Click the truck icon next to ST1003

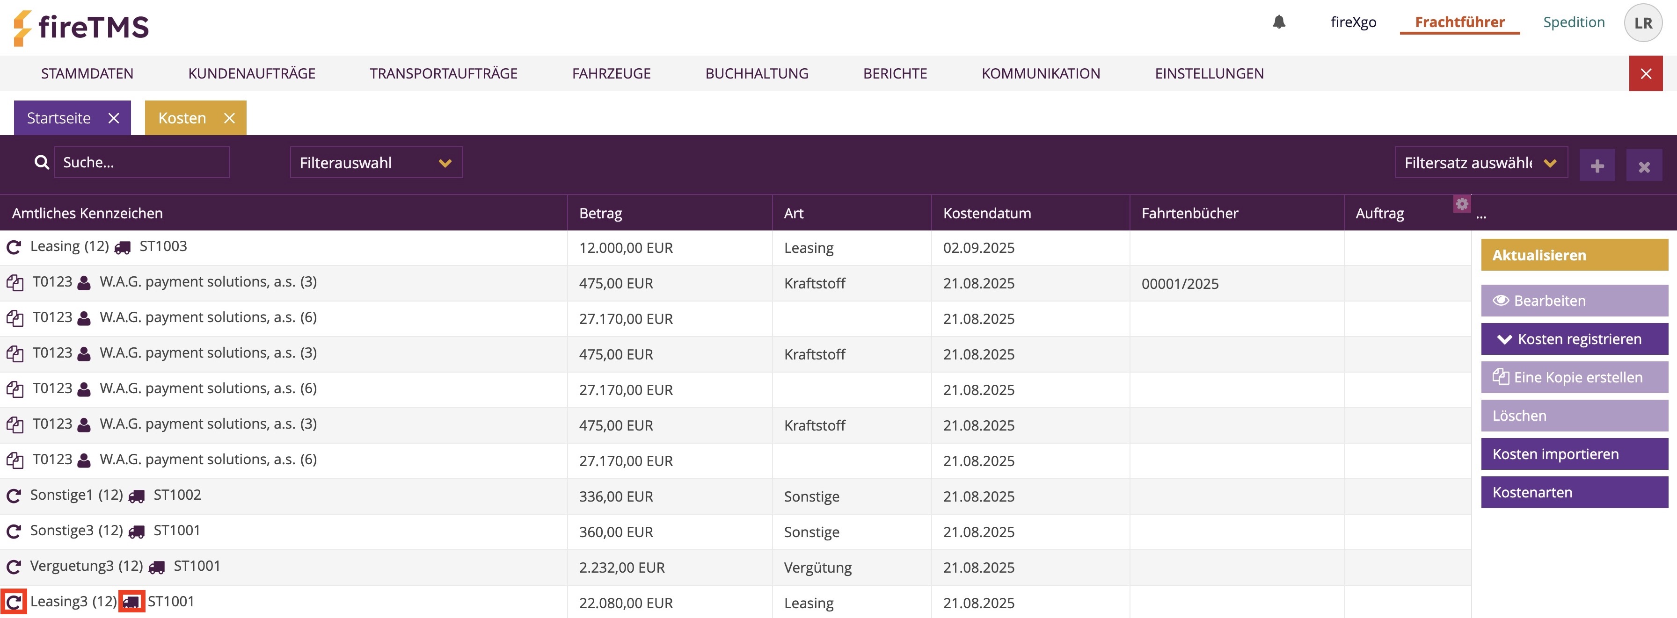123,248
